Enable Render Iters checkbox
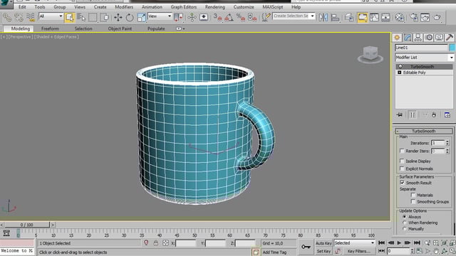Viewport: 456px width, 256px height. pos(402,151)
